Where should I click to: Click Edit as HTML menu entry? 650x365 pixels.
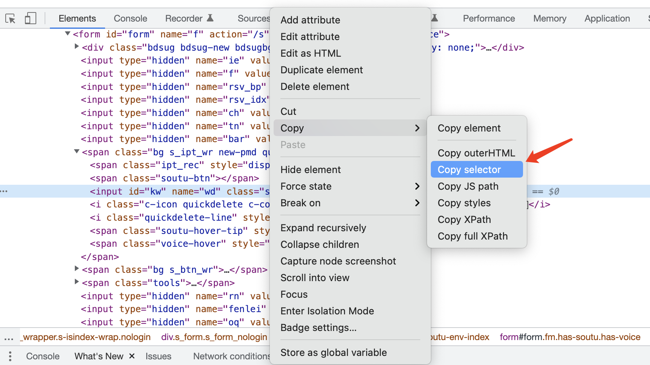(311, 53)
